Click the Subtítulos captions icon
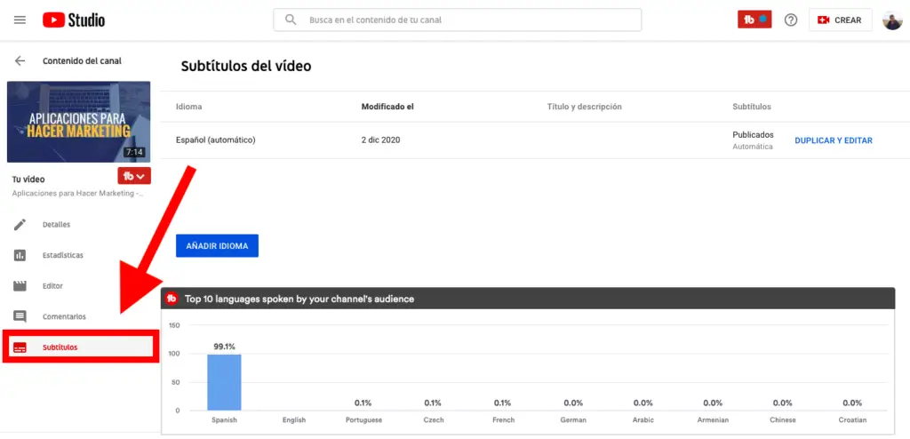Image resolution: width=910 pixels, height=439 pixels. pos(20,347)
